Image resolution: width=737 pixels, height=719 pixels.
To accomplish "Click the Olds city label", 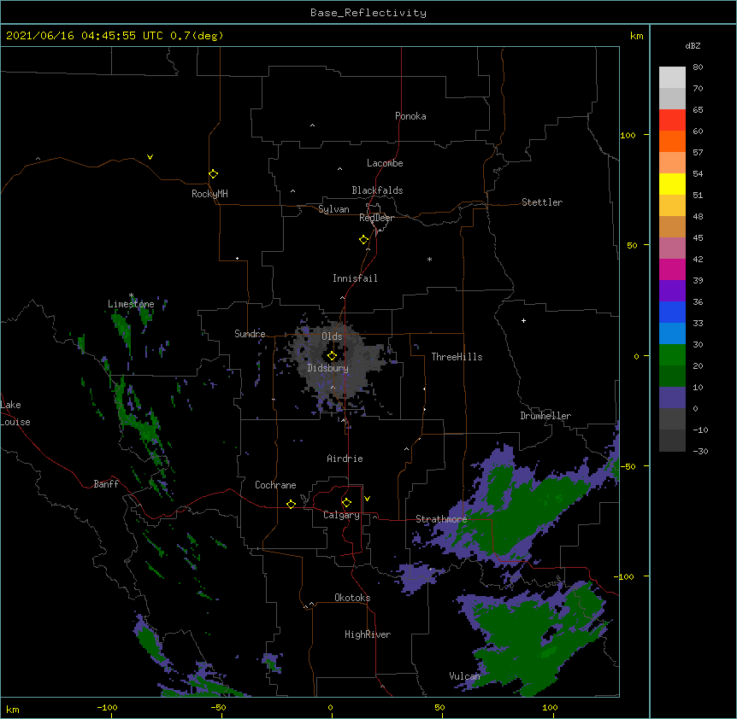I will pyautogui.click(x=332, y=336).
